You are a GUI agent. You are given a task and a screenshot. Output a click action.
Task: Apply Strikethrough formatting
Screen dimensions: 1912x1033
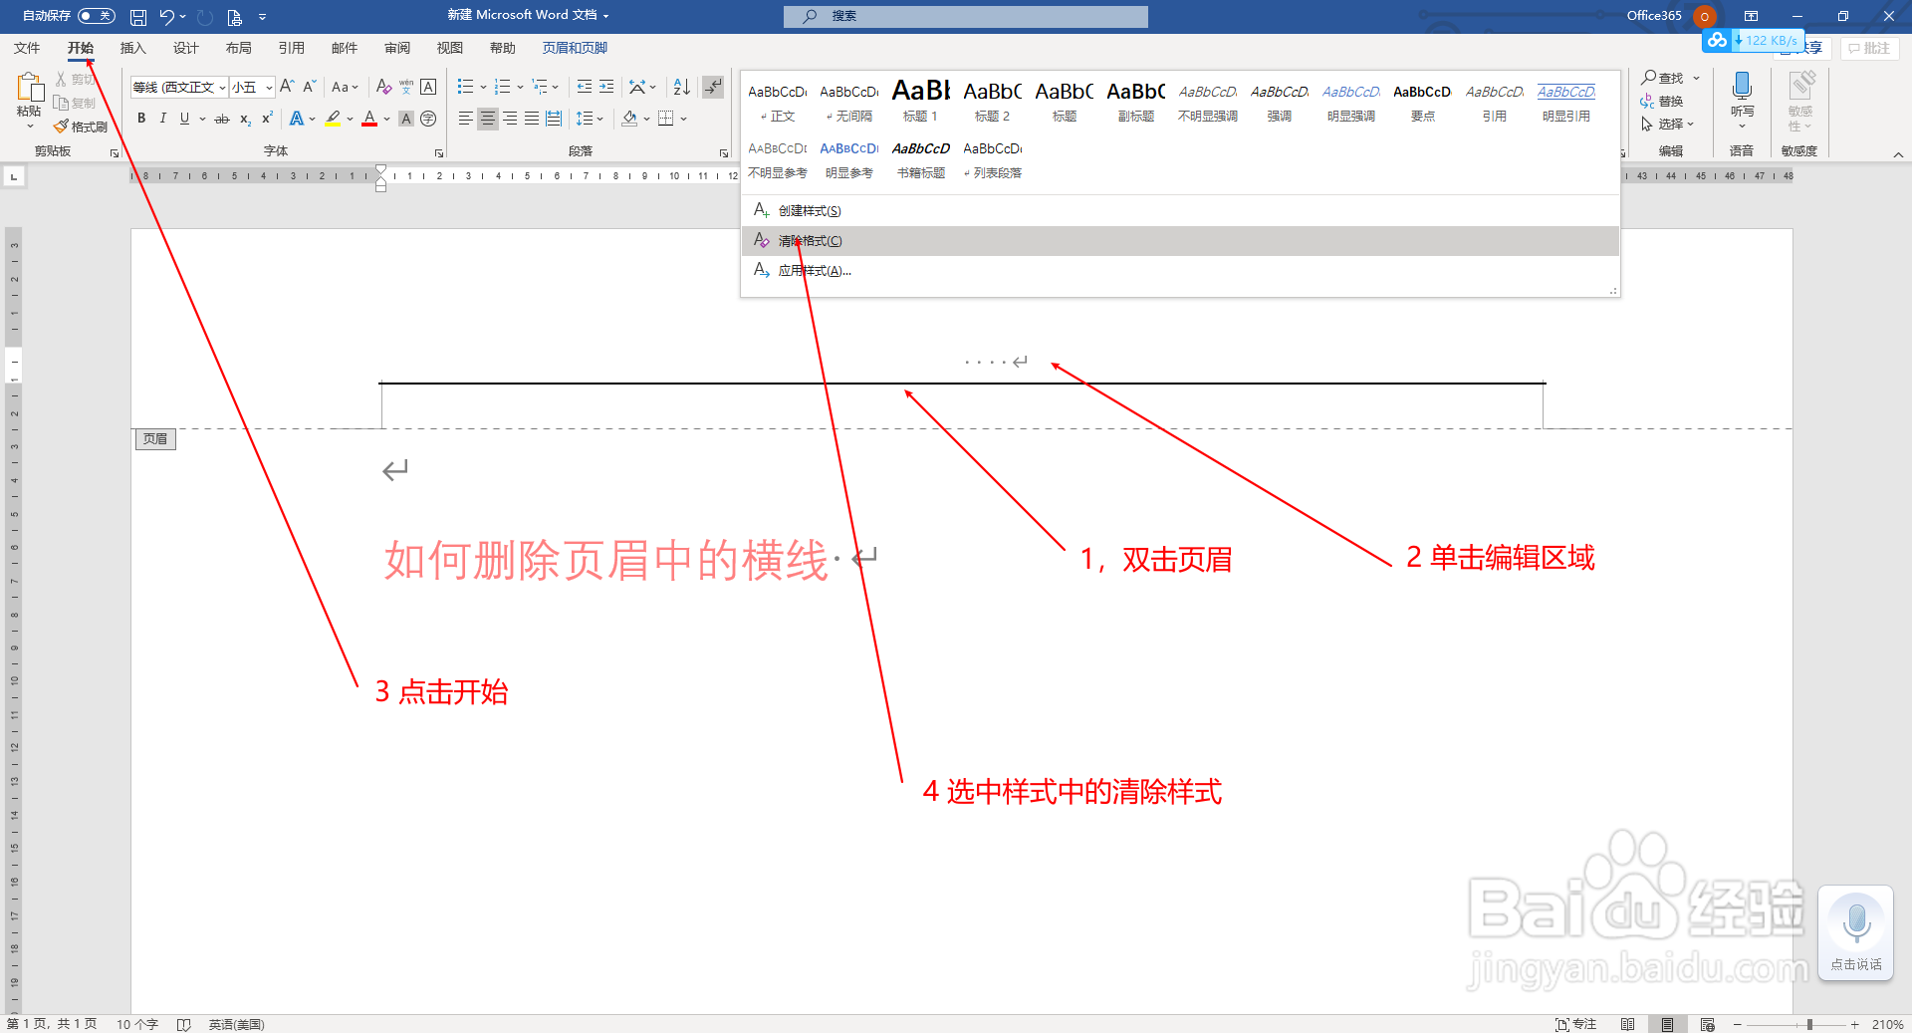pyautogui.click(x=222, y=119)
